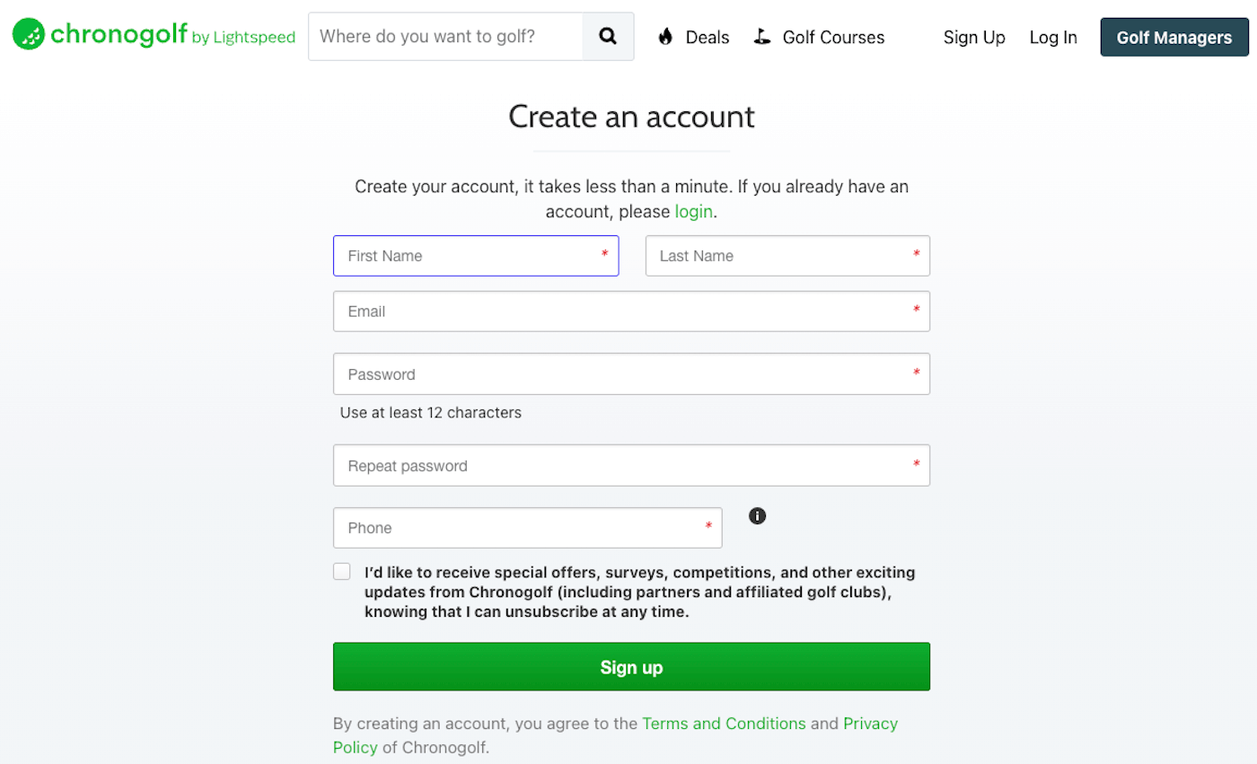Select the Repeat password field
Viewport: 1257px width, 764px height.
[631, 465]
